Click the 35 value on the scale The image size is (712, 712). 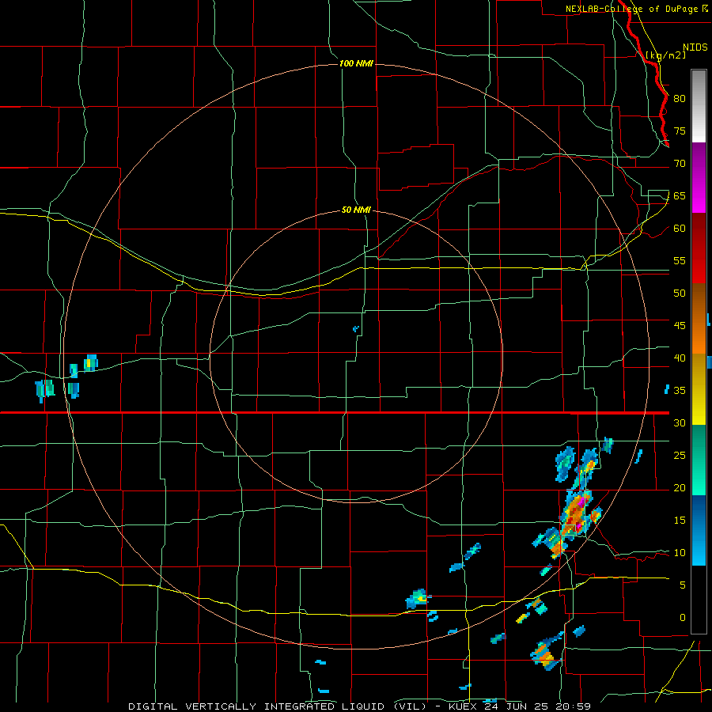tap(680, 391)
